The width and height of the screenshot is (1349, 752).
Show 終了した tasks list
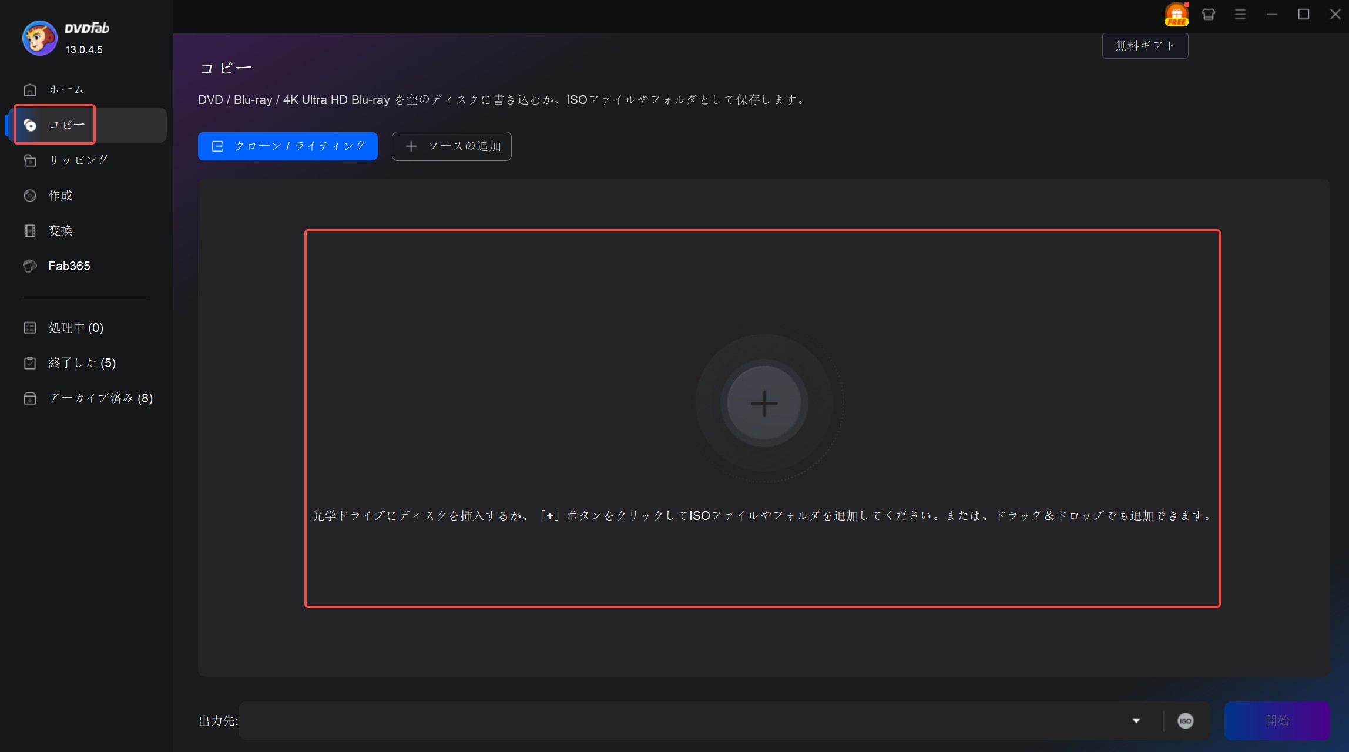[x=81, y=363]
